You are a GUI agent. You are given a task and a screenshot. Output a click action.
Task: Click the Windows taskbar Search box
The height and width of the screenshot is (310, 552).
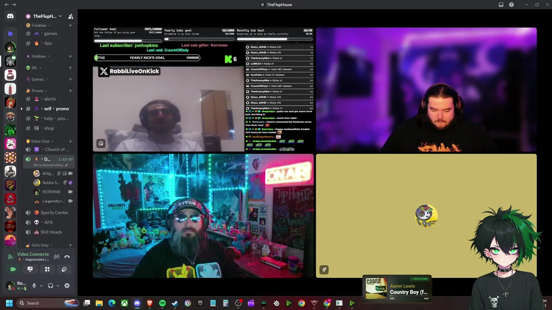tap(48, 303)
